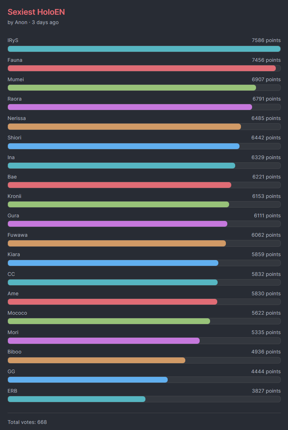Select the 'Mumei' option label

[15, 79]
